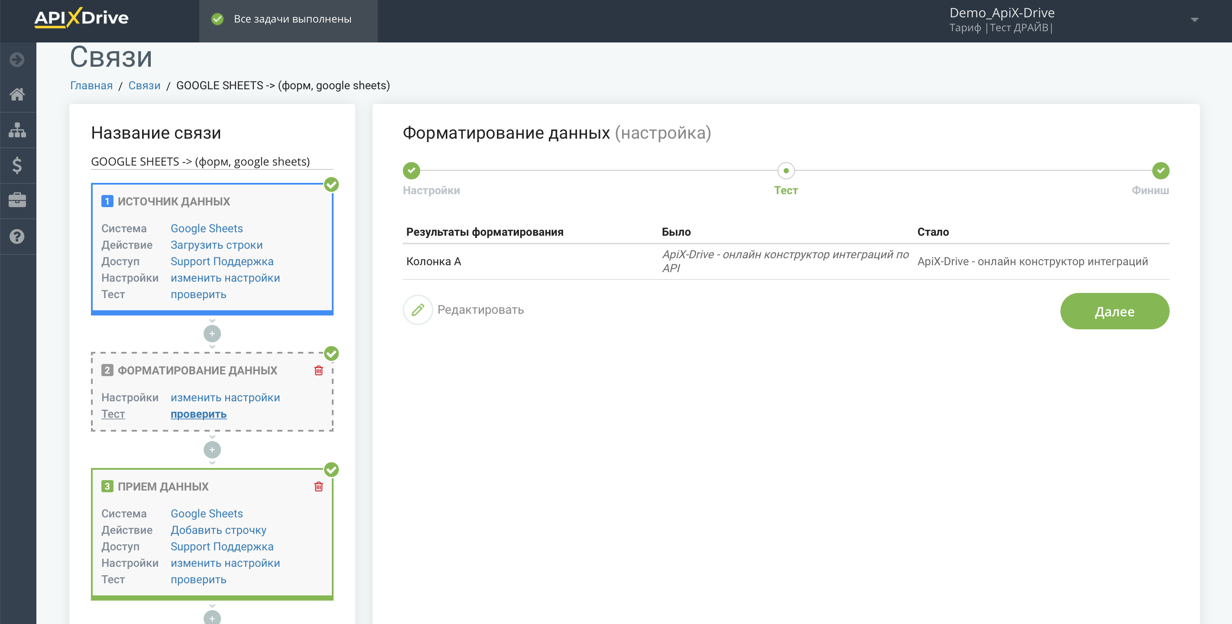Click Загрузить строки action link
This screenshot has height=624, width=1232.
point(216,244)
